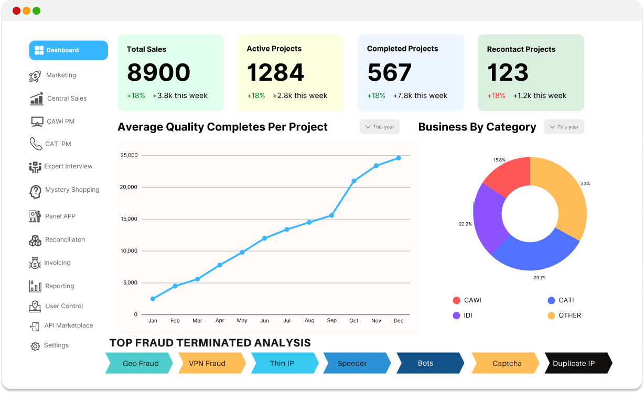Open Reporting section
The width and height of the screenshot is (644, 393).
pos(59,286)
